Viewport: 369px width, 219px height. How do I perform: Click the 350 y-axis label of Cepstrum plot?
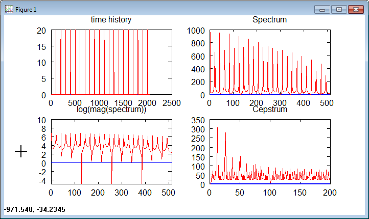point(198,120)
